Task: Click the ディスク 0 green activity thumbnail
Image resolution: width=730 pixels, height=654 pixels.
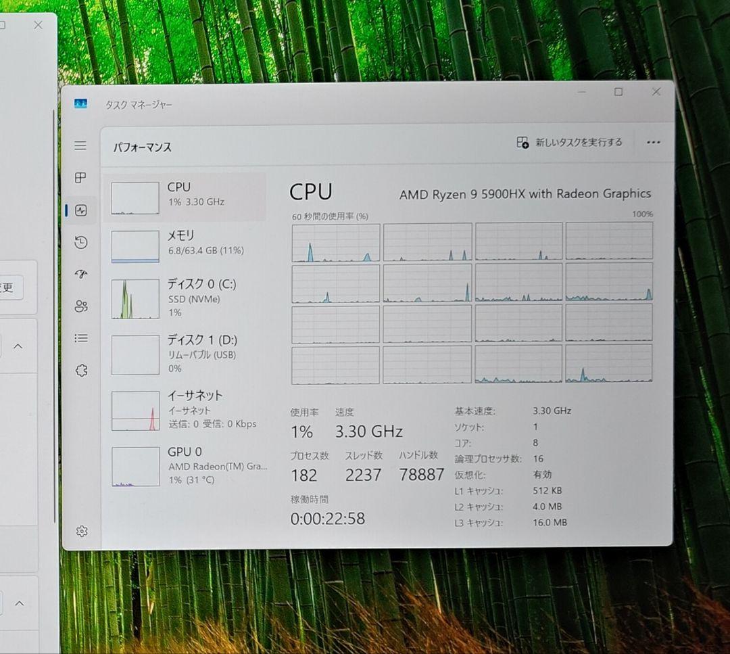Action: pos(135,298)
